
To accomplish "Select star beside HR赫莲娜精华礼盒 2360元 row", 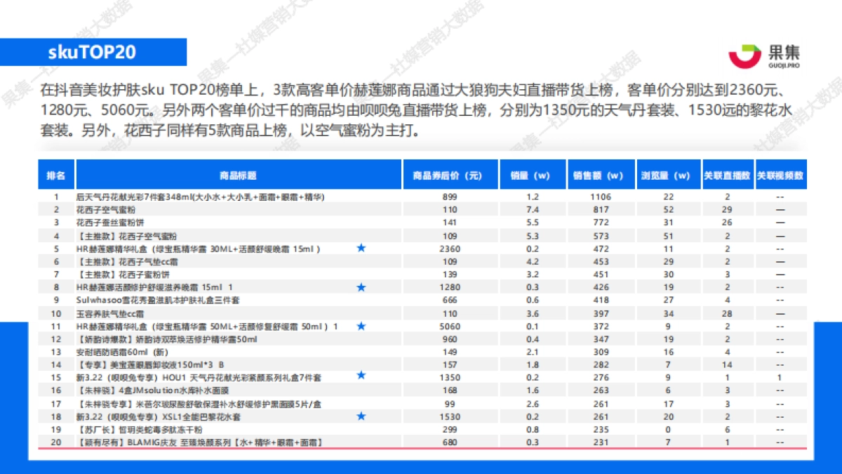I will (361, 247).
